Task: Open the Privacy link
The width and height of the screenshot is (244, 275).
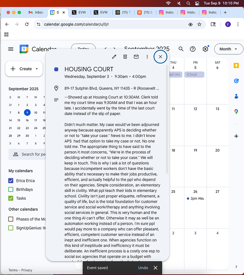Action: pyautogui.click(x=27, y=270)
